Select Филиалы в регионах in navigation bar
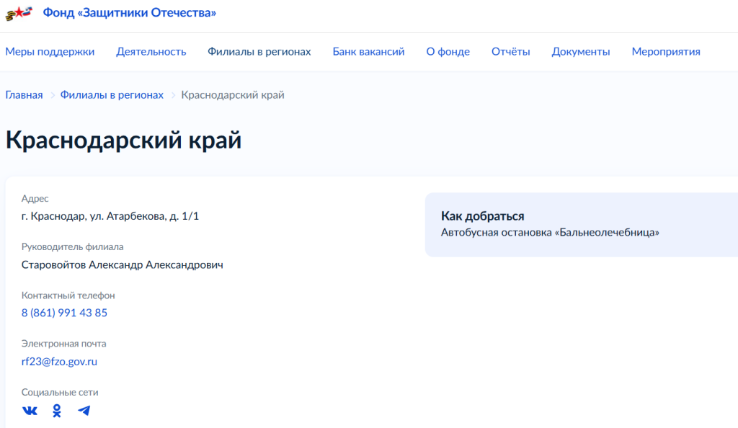This screenshot has height=428, width=738. (x=259, y=52)
